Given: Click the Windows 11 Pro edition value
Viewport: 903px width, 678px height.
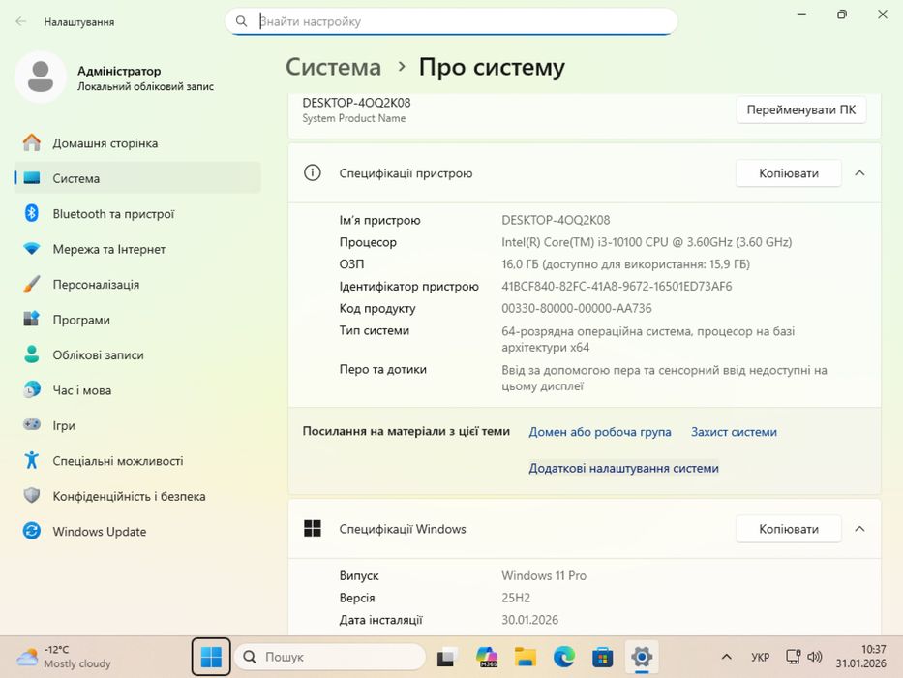Looking at the screenshot, I should tap(544, 575).
